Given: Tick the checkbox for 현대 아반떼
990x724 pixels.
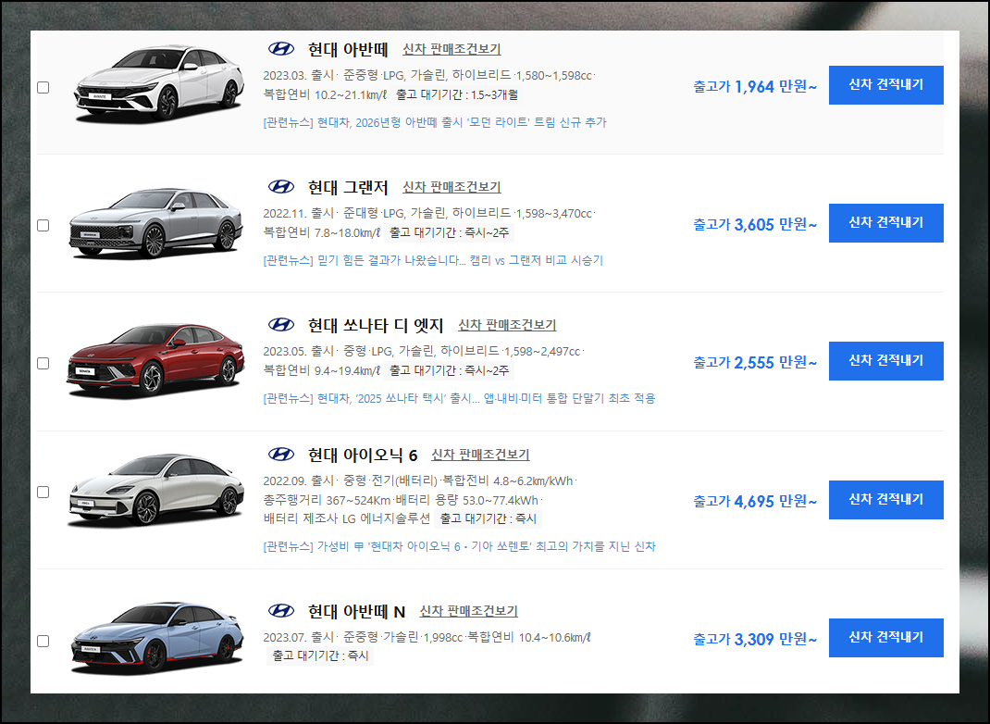Looking at the screenshot, I should tap(43, 87).
